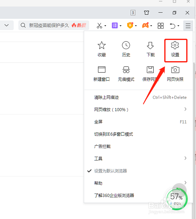This screenshot has width=196, height=219.
Task: Open the four-squares extensions grid icon
Action: click(161, 26)
